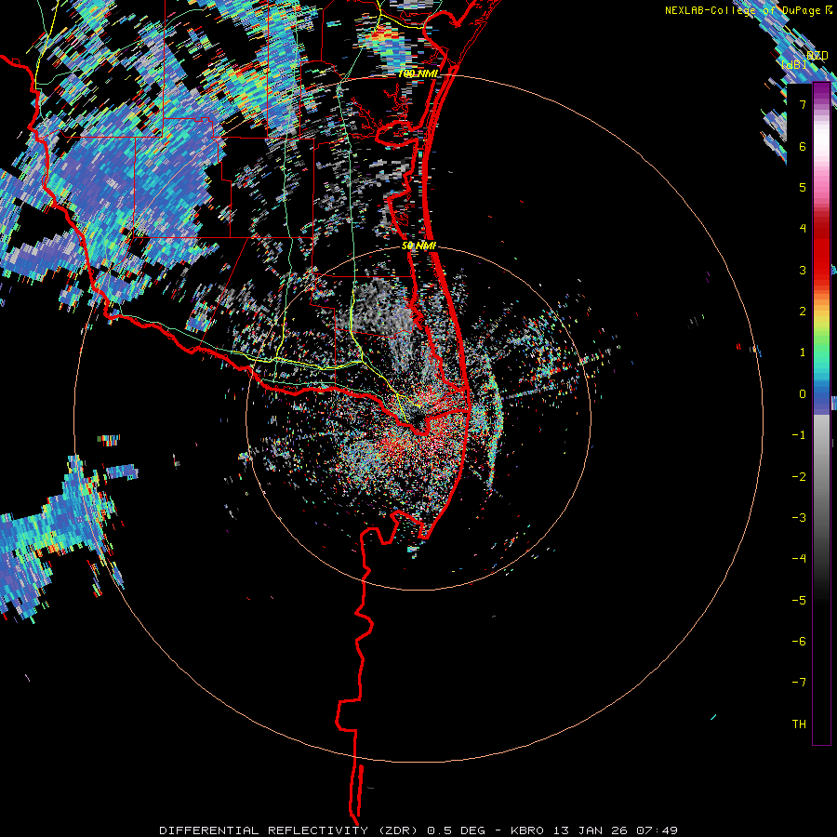This screenshot has width=837, height=837.
Task: Click the "-4" value on the color scale
Action: point(799,559)
